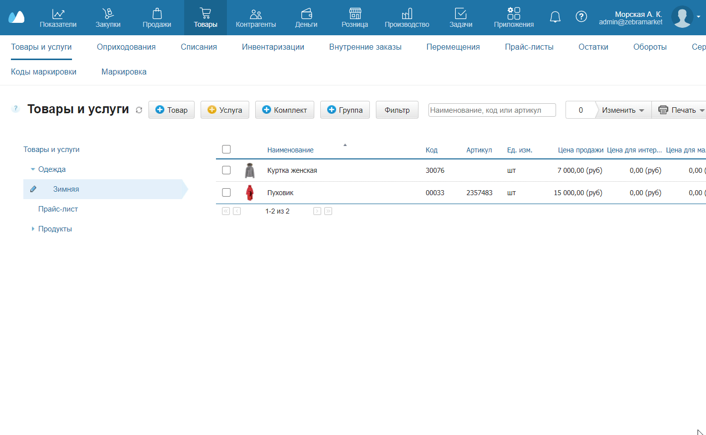Switch to the Остатки tab

(593, 47)
